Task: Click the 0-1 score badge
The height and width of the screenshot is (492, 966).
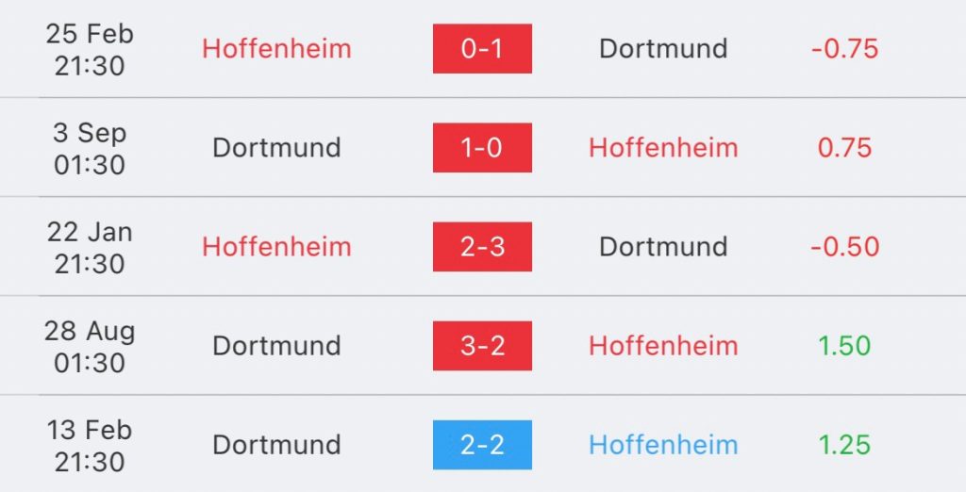Action: 482,49
